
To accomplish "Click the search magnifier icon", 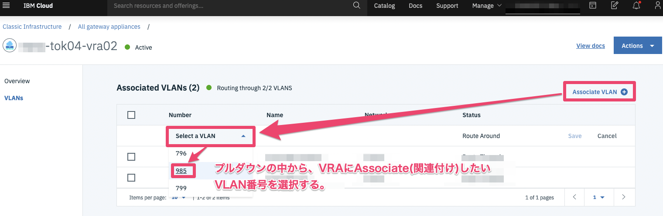I will (356, 6).
